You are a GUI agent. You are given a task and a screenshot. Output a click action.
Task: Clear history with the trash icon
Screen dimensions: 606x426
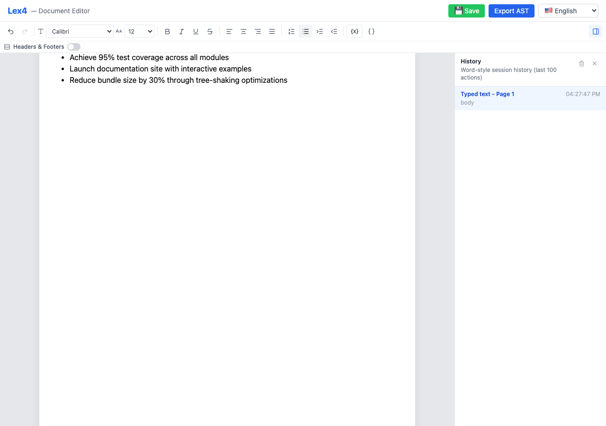pyautogui.click(x=581, y=63)
